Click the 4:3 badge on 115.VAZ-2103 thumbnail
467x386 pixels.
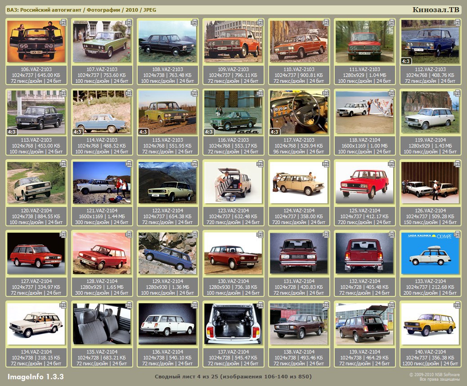tap(144, 132)
